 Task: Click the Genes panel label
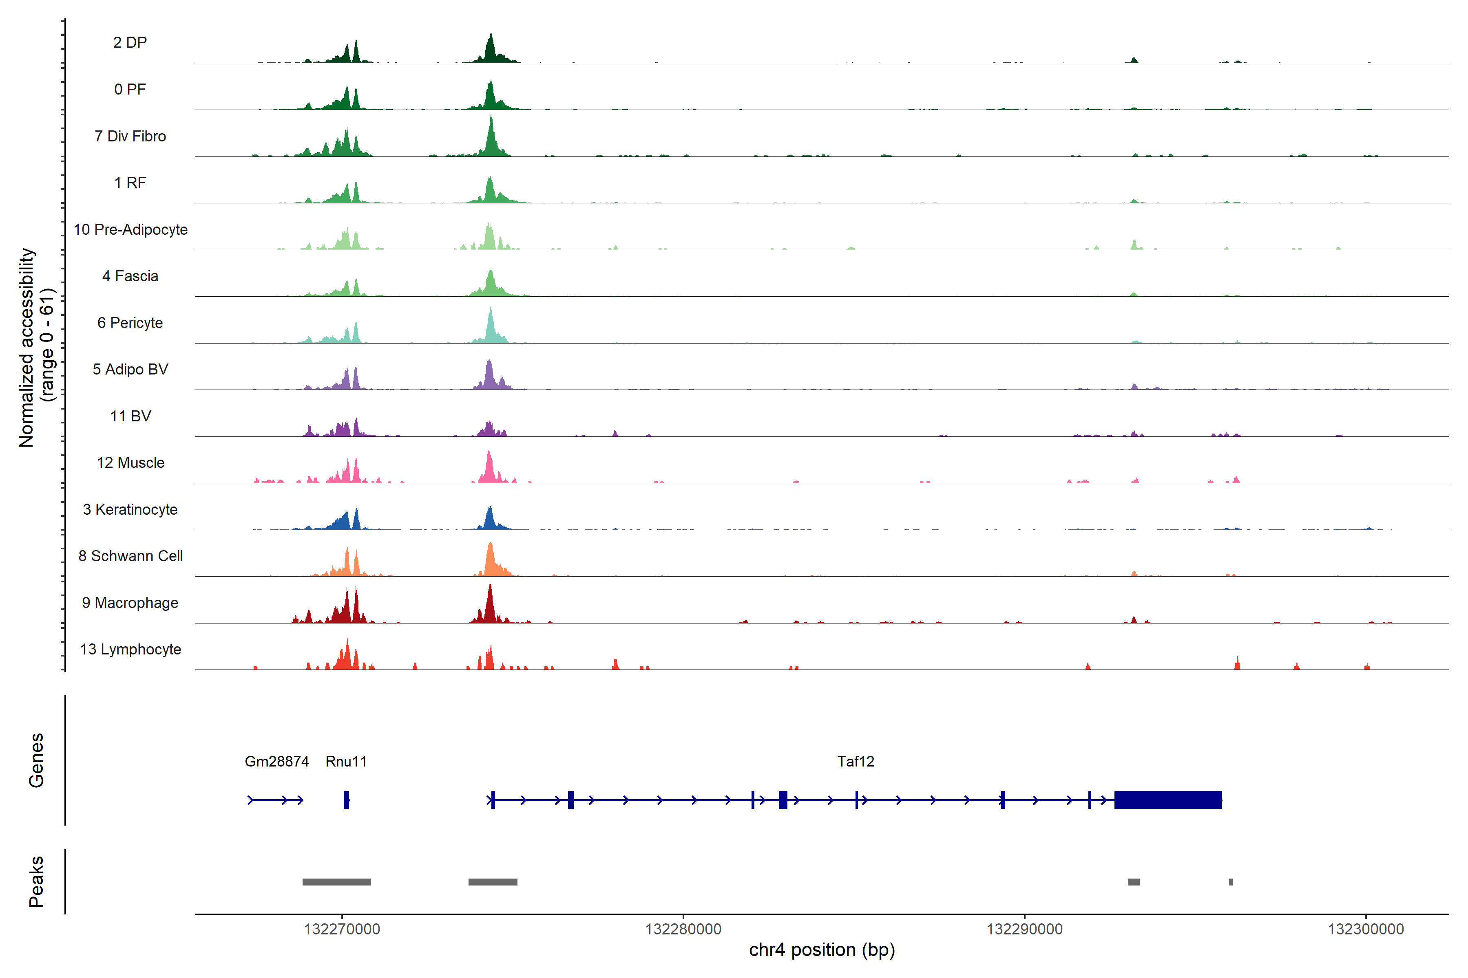click(x=36, y=760)
